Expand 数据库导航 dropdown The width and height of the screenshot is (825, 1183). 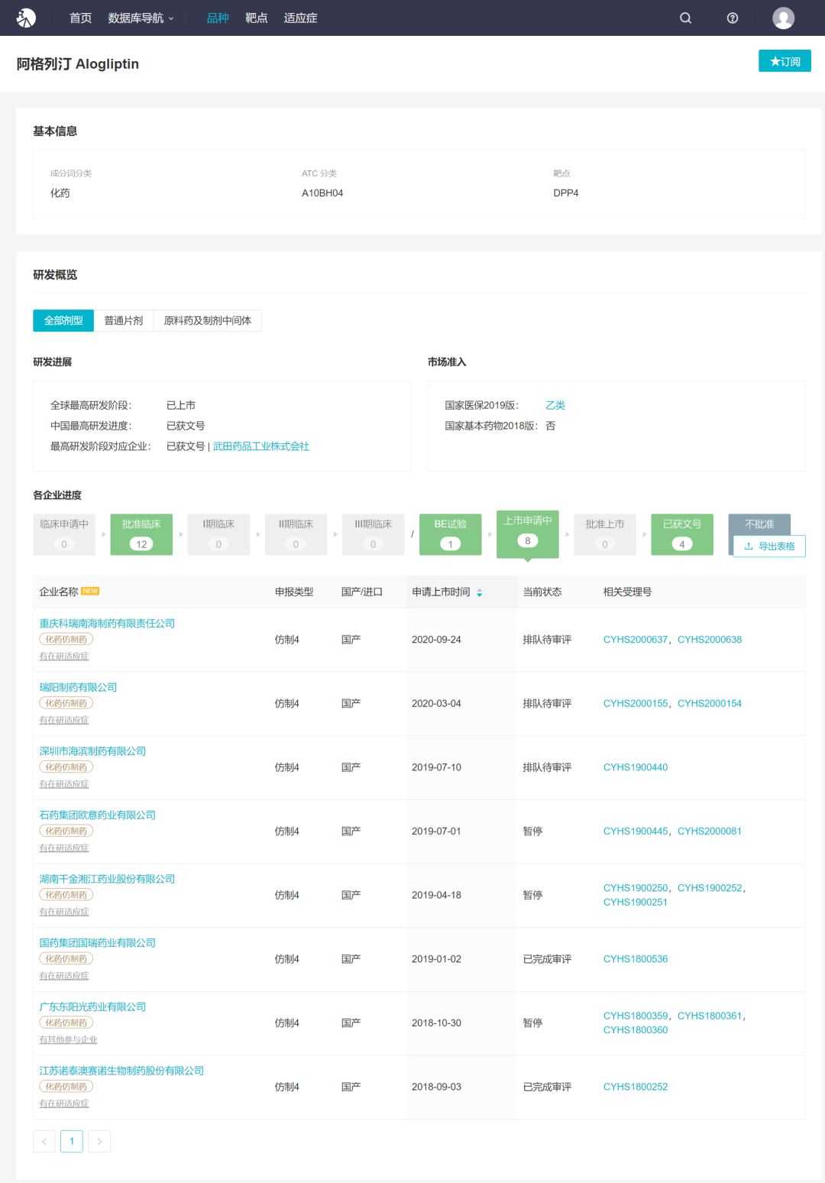point(141,18)
